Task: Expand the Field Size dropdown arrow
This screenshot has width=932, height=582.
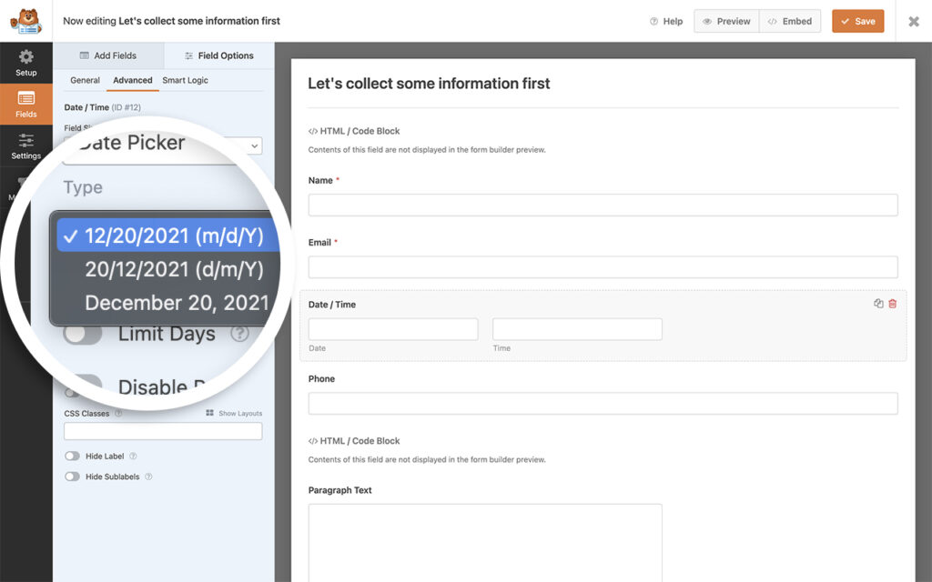Action: 255,146
